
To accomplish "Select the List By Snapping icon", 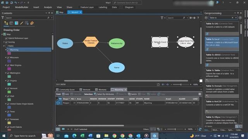I will point(27,23).
